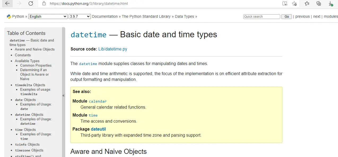
Task: Click 'Time access and conversions.' text
Action: pyautogui.click(x=109, y=121)
